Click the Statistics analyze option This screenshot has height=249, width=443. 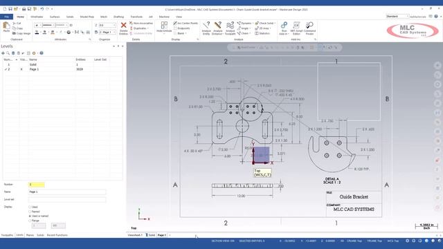(x=262, y=33)
